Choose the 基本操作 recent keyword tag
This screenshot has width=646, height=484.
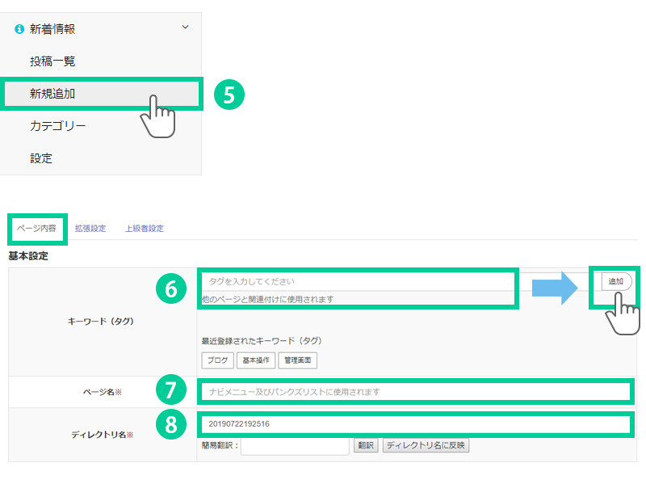click(256, 360)
